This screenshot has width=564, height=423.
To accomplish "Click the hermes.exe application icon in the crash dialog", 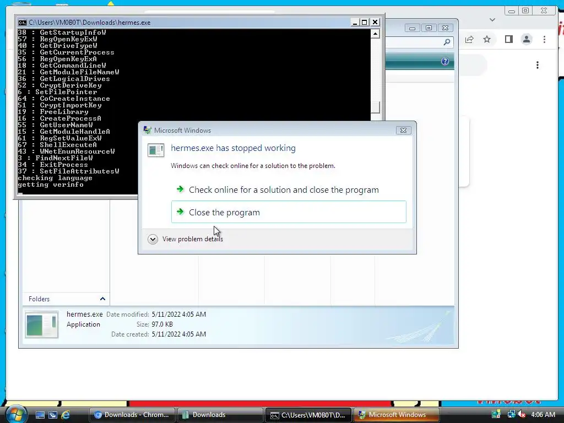I will 156,150.
